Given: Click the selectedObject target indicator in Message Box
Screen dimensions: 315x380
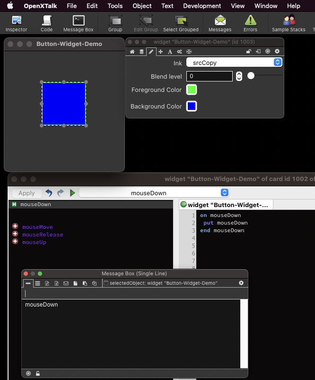Looking at the screenshot, I should pos(161,283).
